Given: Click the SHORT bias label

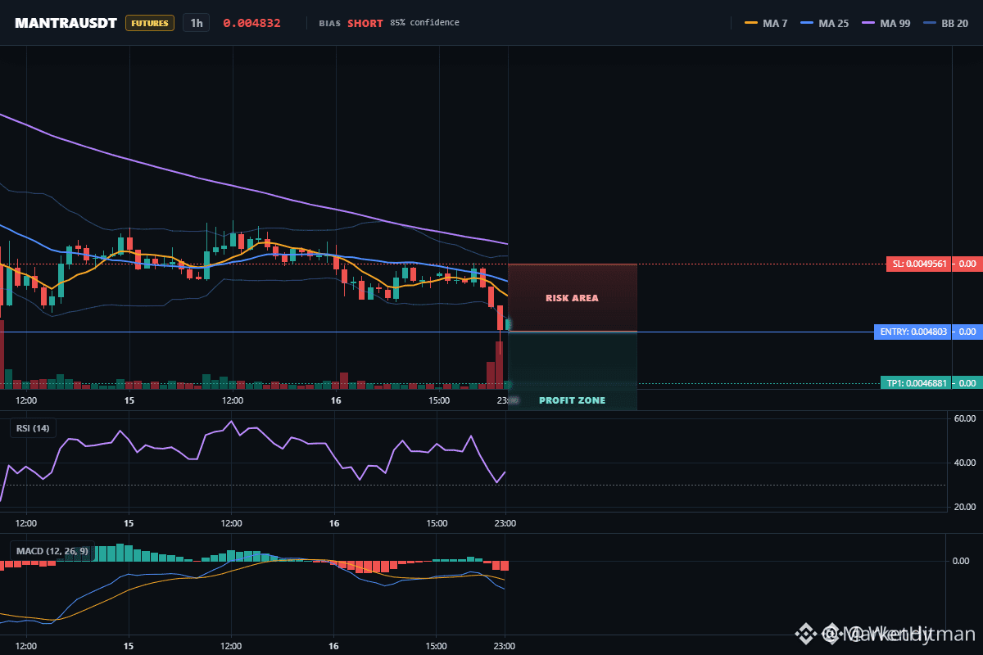Looking at the screenshot, I should coord(365,23).
